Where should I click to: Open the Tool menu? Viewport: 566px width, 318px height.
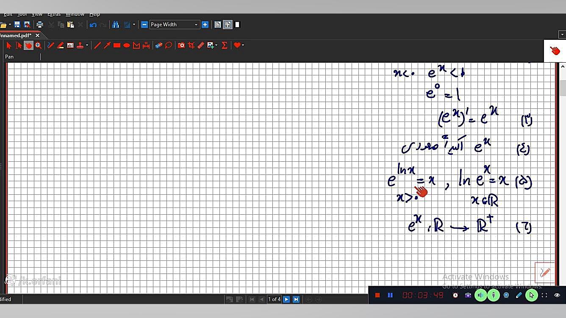tap(22, 14)
